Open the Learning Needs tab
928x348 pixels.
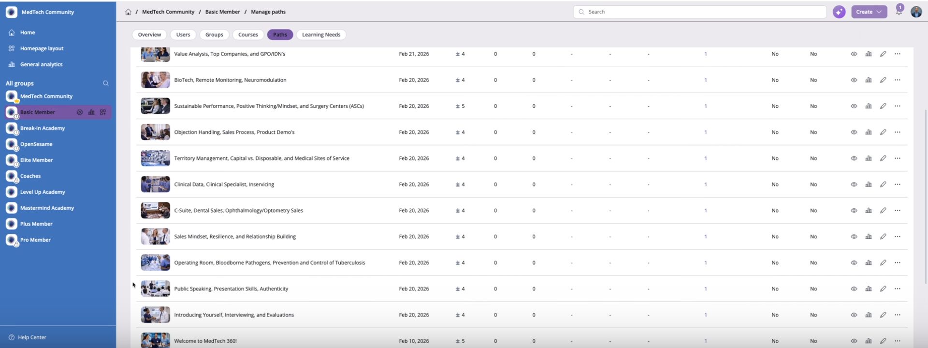321,35
